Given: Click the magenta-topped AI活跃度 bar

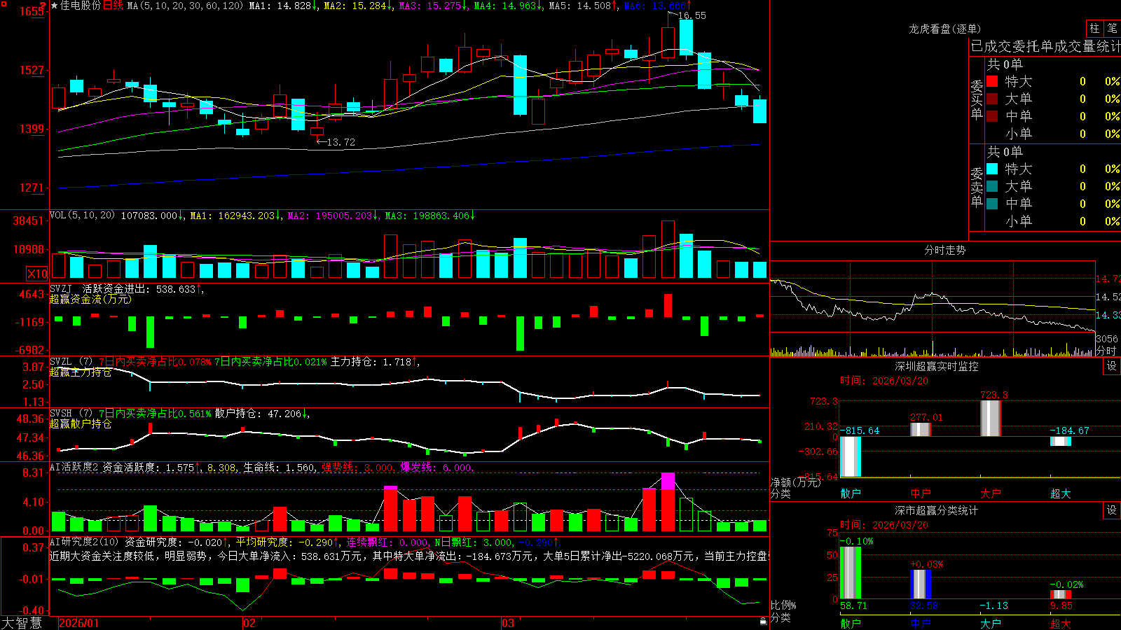Looking at the screenshot, I should (x=668, y=502).
